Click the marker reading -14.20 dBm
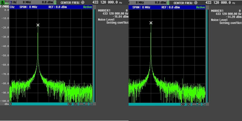The image size is (242, 121). point(234,17)
